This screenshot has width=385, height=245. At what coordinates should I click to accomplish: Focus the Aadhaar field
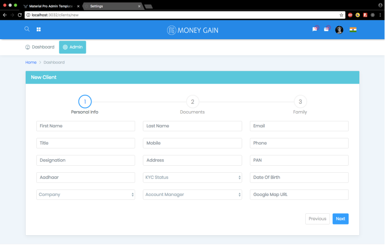click(85, 177)
